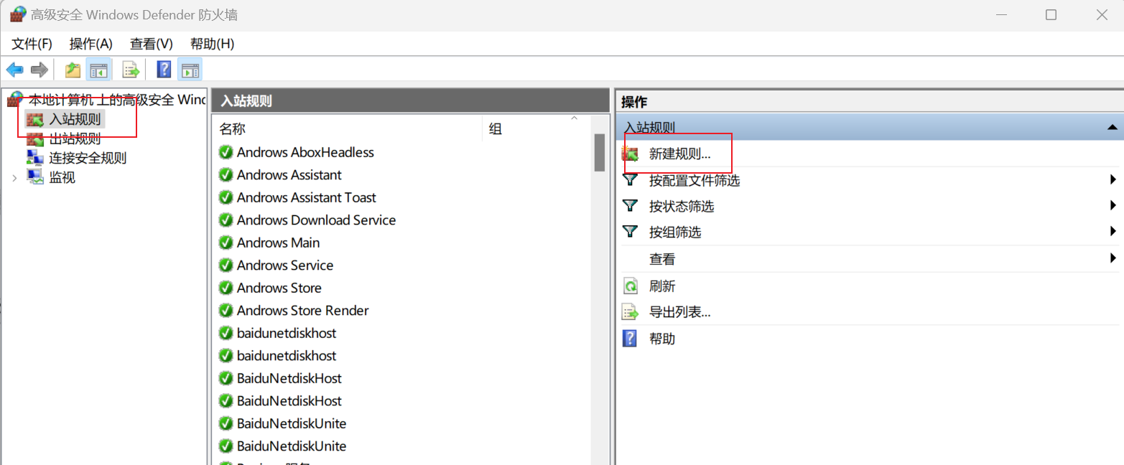Viewport: 1124px width, 465px height.
Task: Click the export list toolbar icon
Action: (130, 70)
